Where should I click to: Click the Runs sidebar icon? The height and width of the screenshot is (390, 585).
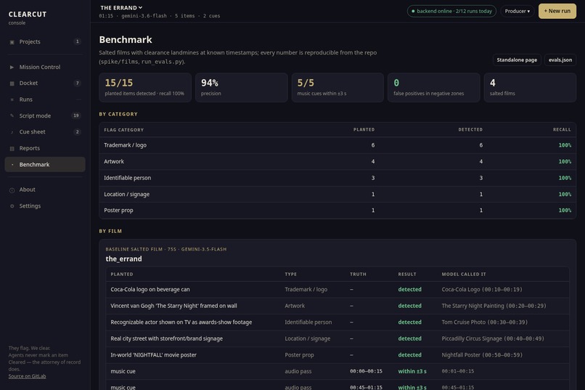(12, 99)
